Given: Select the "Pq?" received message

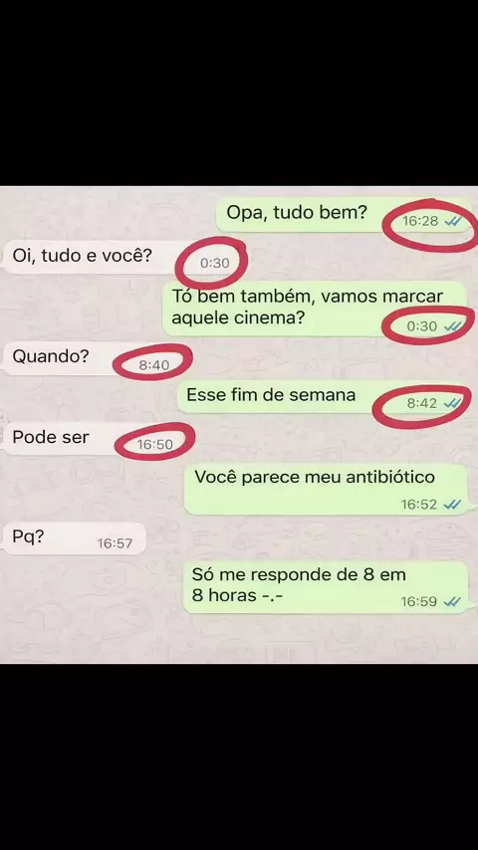Looking at the screenshot, I should pyautogui.click(x=75, y=538).
